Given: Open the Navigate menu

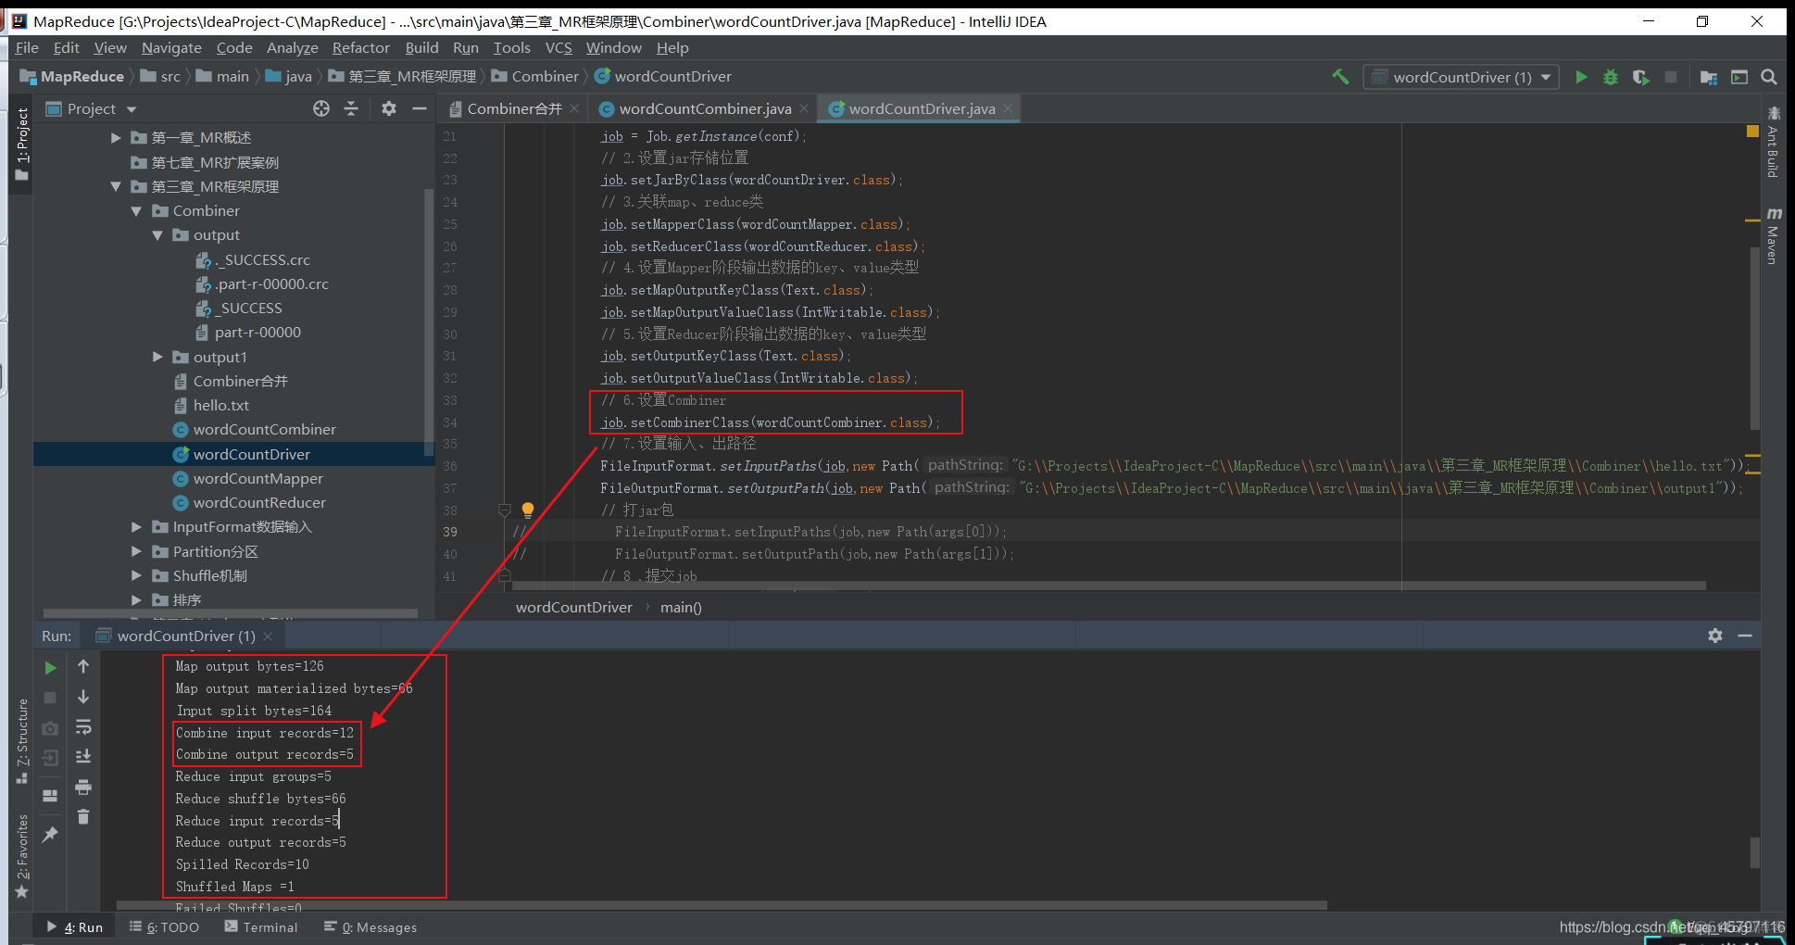Looking at the screenshot, I should tap(171, 48).
